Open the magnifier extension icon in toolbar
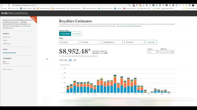This screenshot has height=110, width=197. coord(143,5)
